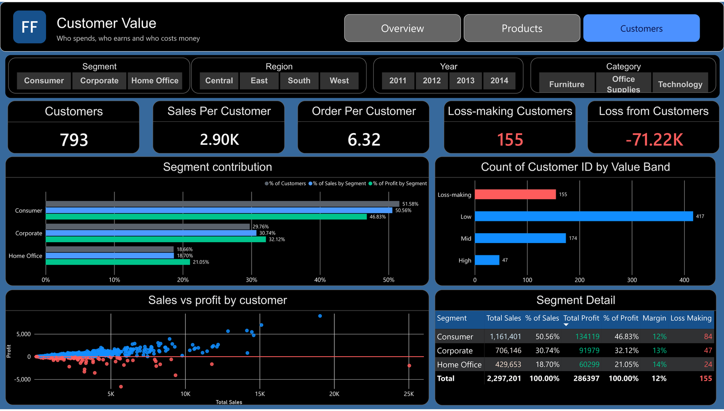Screen dimensions: 724x411
Task: Select the Low value band bar
Action: click(584, 216)
